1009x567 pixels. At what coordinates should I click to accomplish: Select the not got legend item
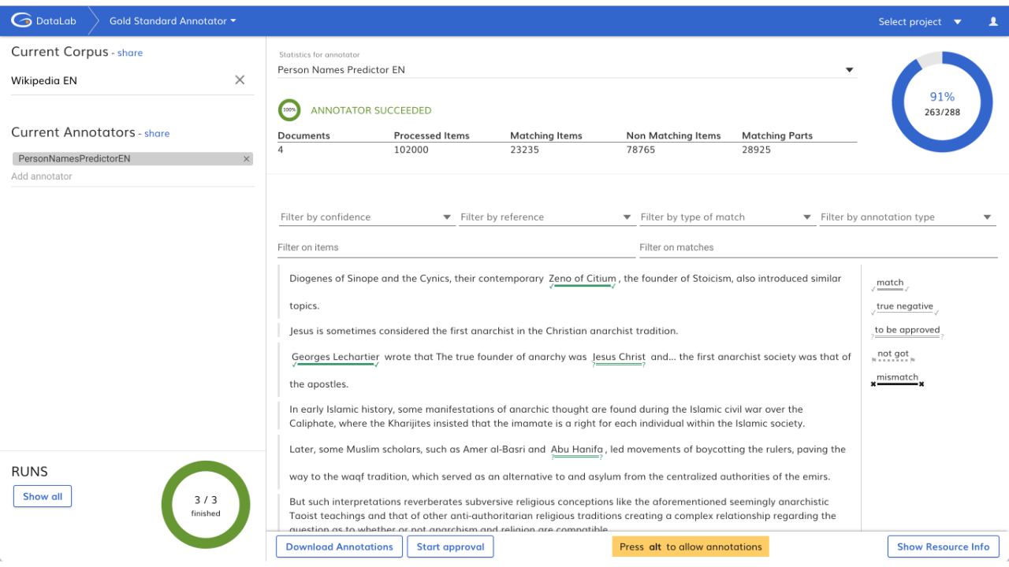893,355
